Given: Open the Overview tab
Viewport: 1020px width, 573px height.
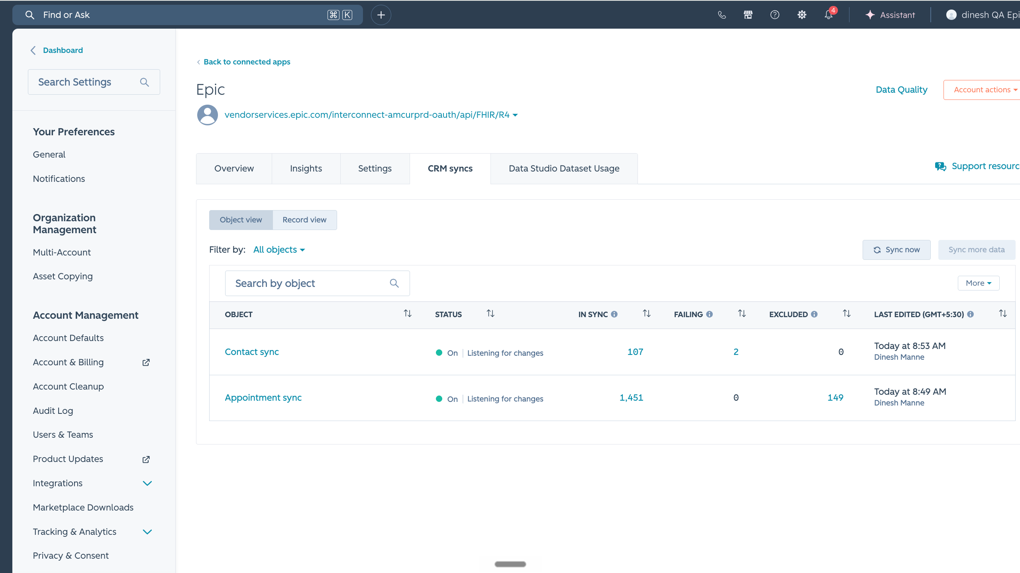Looking at the screenshot, I should tap(234, 169).
